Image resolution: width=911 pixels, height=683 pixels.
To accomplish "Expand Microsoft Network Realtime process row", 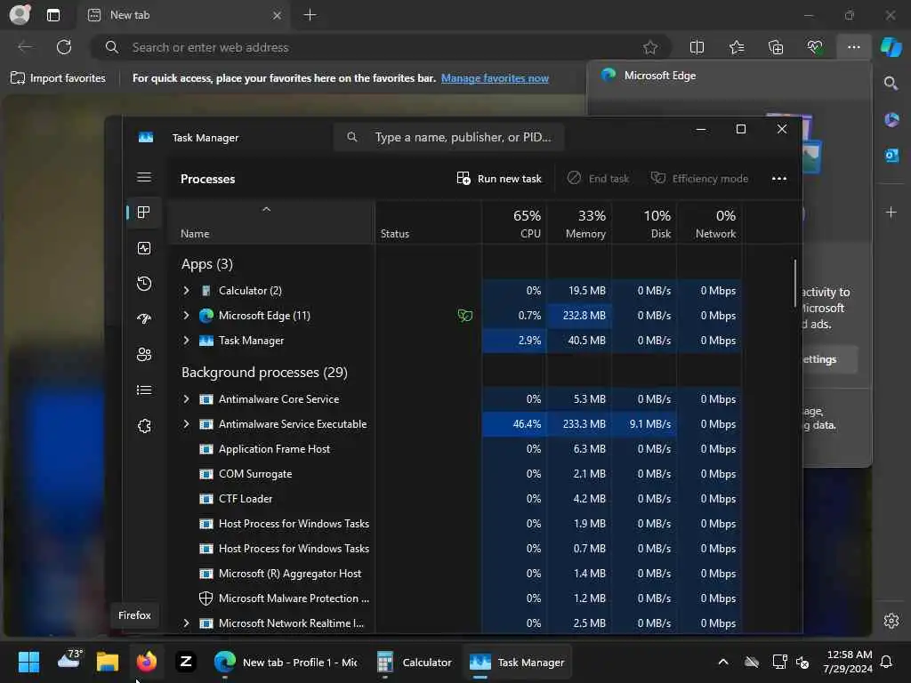I will tap(186, 623).
